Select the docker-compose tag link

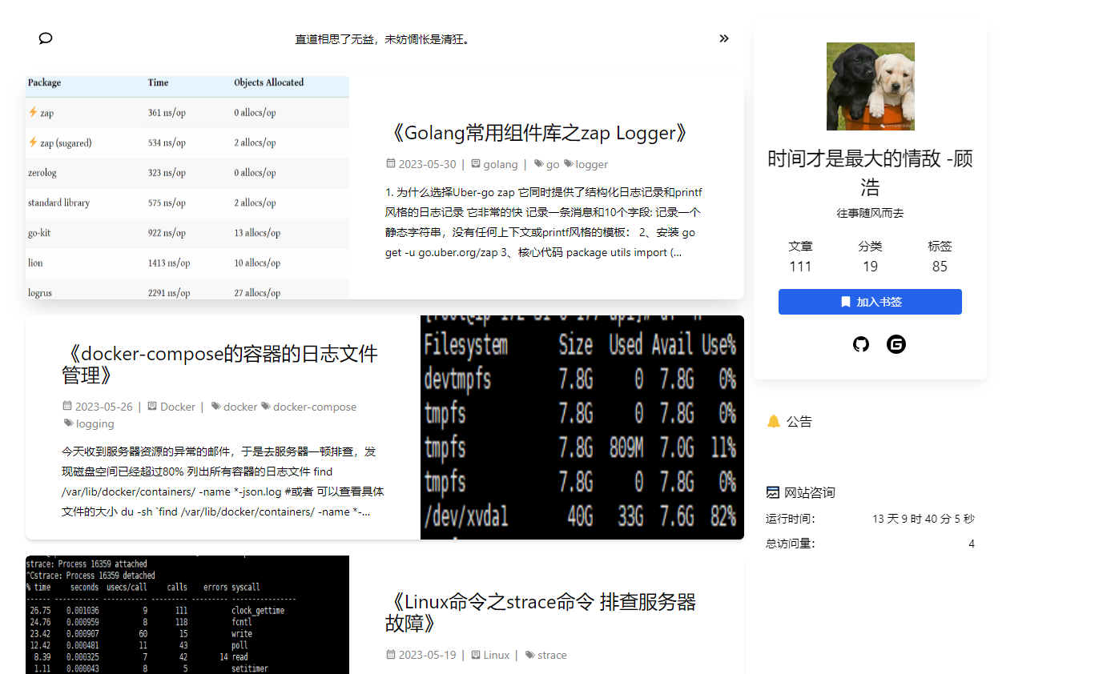(315, 407)
